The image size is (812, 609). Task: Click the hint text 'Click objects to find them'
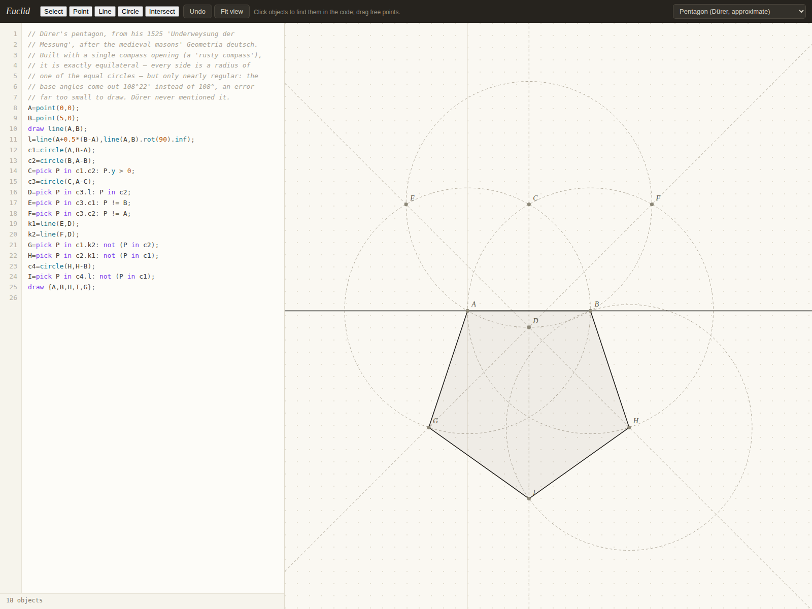[327, 12]
